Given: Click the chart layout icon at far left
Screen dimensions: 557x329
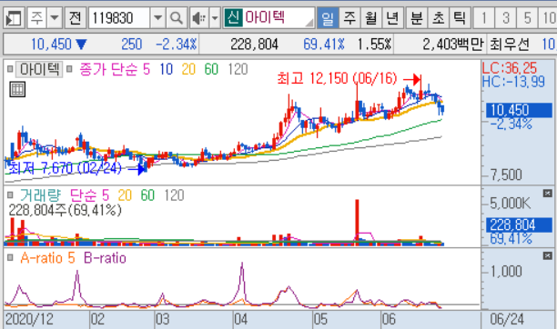Looking at the screenshot, I should (x=14, y=18).
